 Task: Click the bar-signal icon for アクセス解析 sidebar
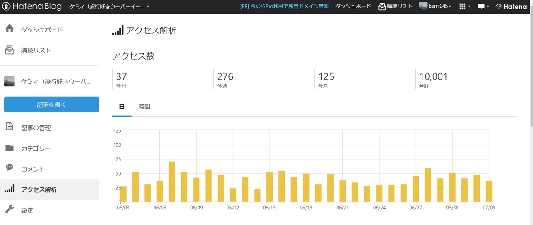[9, 189]
